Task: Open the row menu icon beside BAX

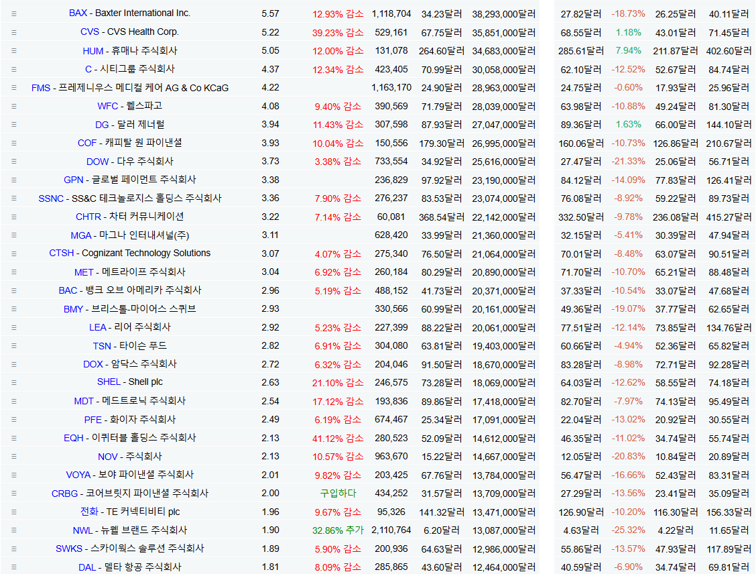Action: click(13, 13)
